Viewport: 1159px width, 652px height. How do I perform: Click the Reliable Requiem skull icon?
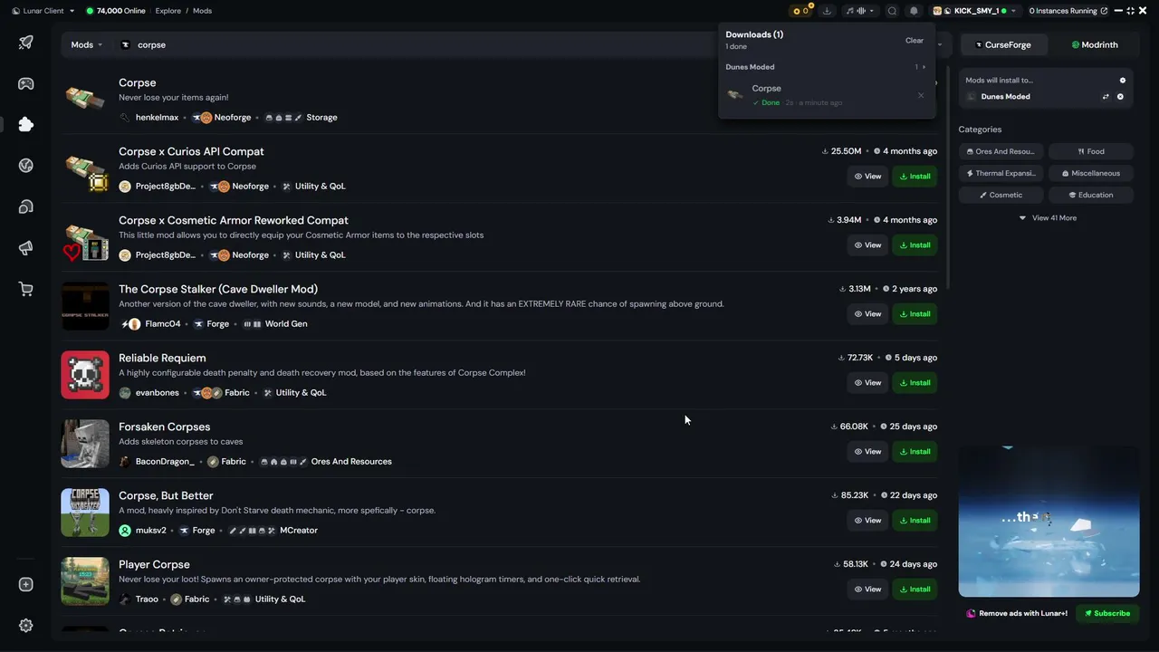(x=85, y=375)
